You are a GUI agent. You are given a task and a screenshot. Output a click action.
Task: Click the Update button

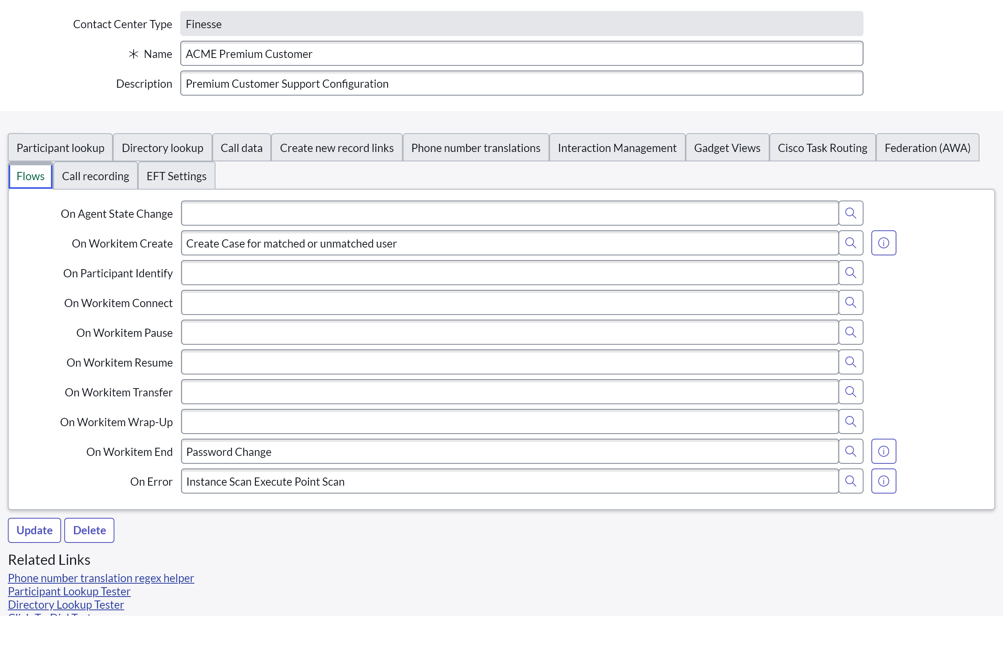point(34,530)
